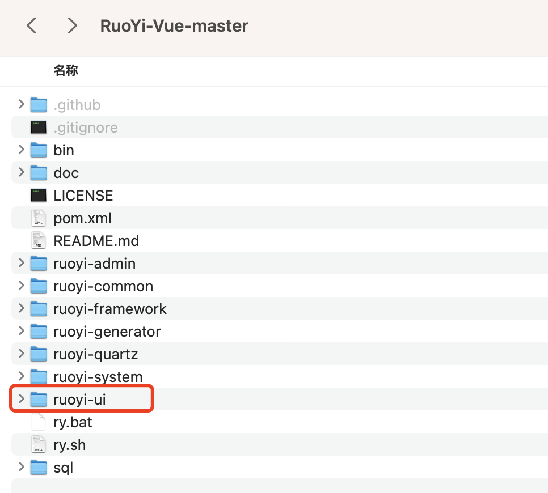Viewport: 548px width, 493px height.
Task: Expand the ruoyi-admin folder
Action: tap(21, 263)
